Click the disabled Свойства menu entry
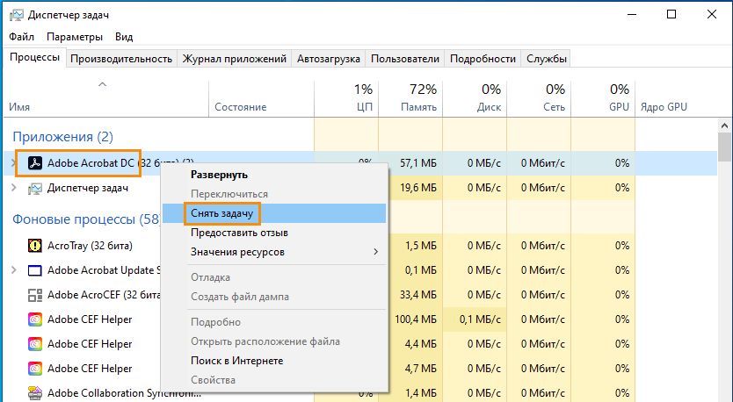The width and height of the screenshot is (733, 402). 274,380
